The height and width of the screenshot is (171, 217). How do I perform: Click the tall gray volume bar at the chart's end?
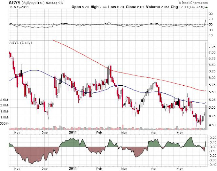[x=206, y=117]
